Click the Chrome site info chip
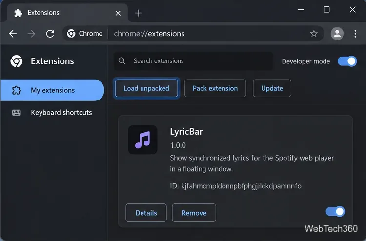 [x=85, y=34]
